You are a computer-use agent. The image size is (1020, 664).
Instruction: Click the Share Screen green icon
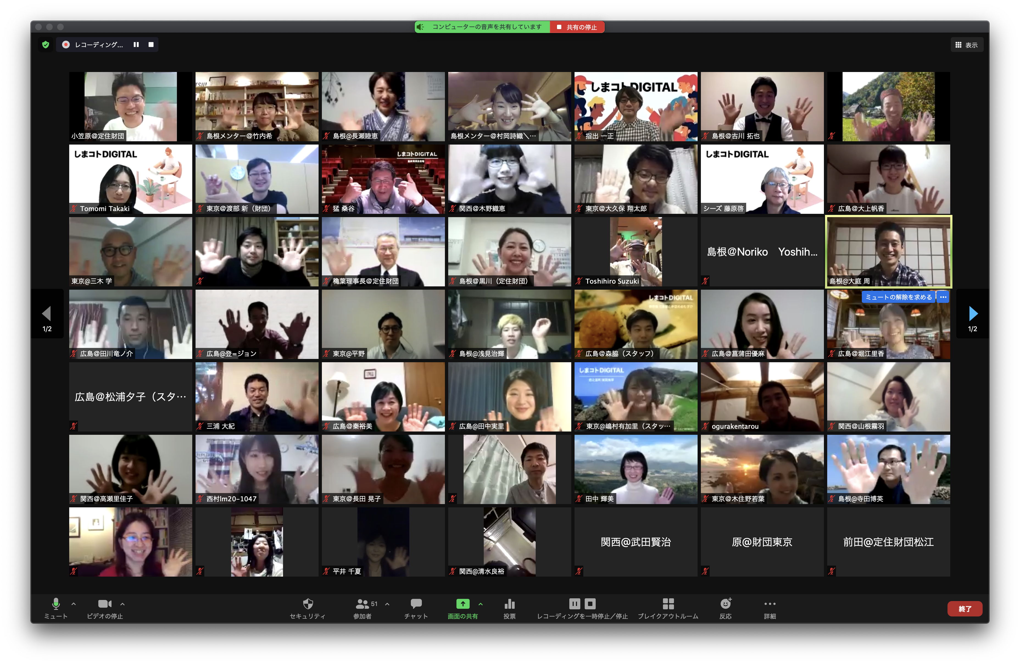(462, 604)
